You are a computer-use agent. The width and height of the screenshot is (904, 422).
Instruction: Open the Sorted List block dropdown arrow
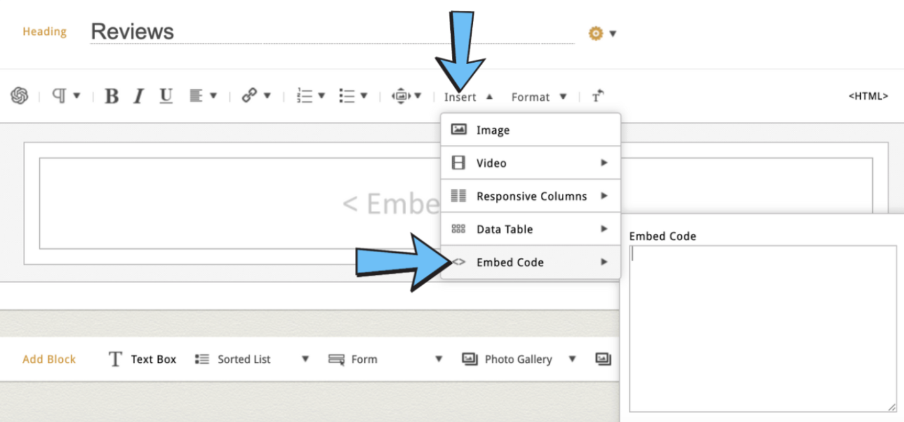(305, 359)
